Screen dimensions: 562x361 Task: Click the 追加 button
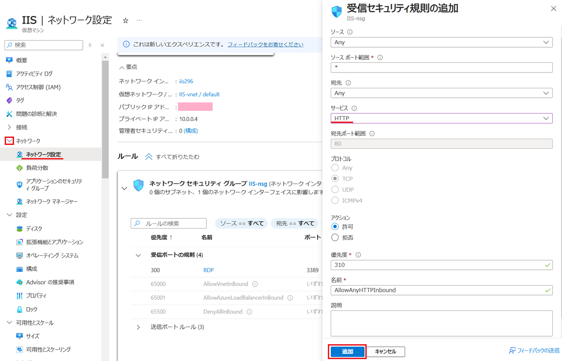point(348,352)
